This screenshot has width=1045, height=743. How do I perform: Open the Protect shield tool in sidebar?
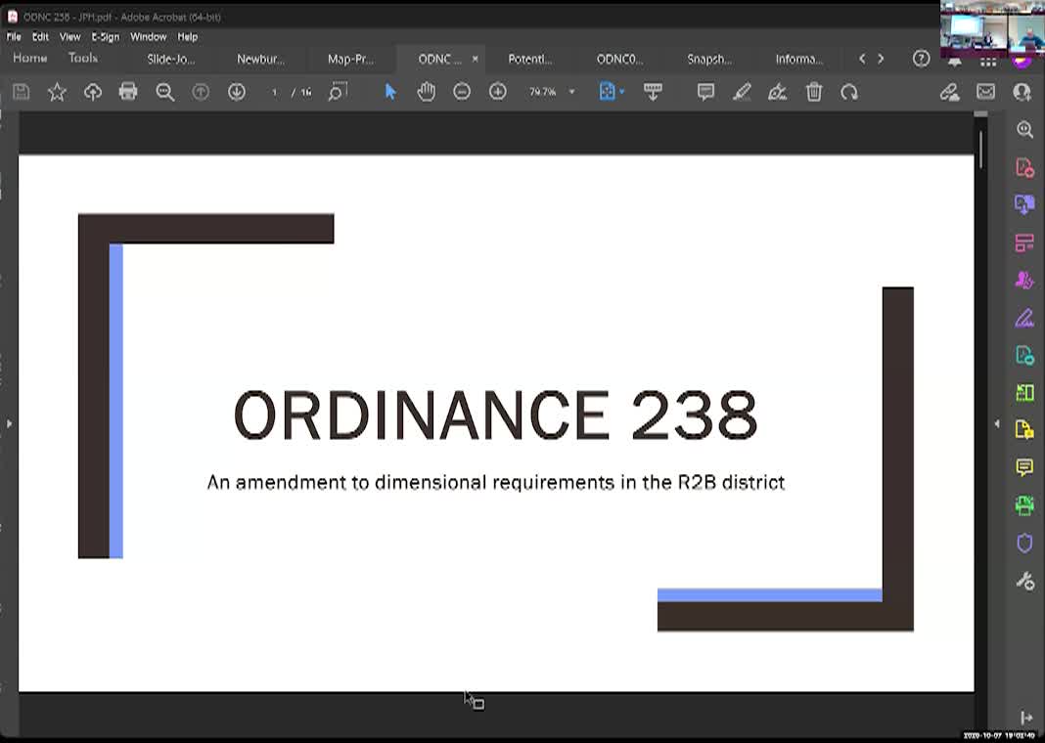pos(1024,543)
